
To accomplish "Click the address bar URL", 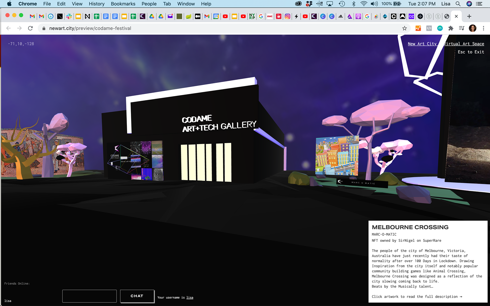I will click(x=90, y=28).
